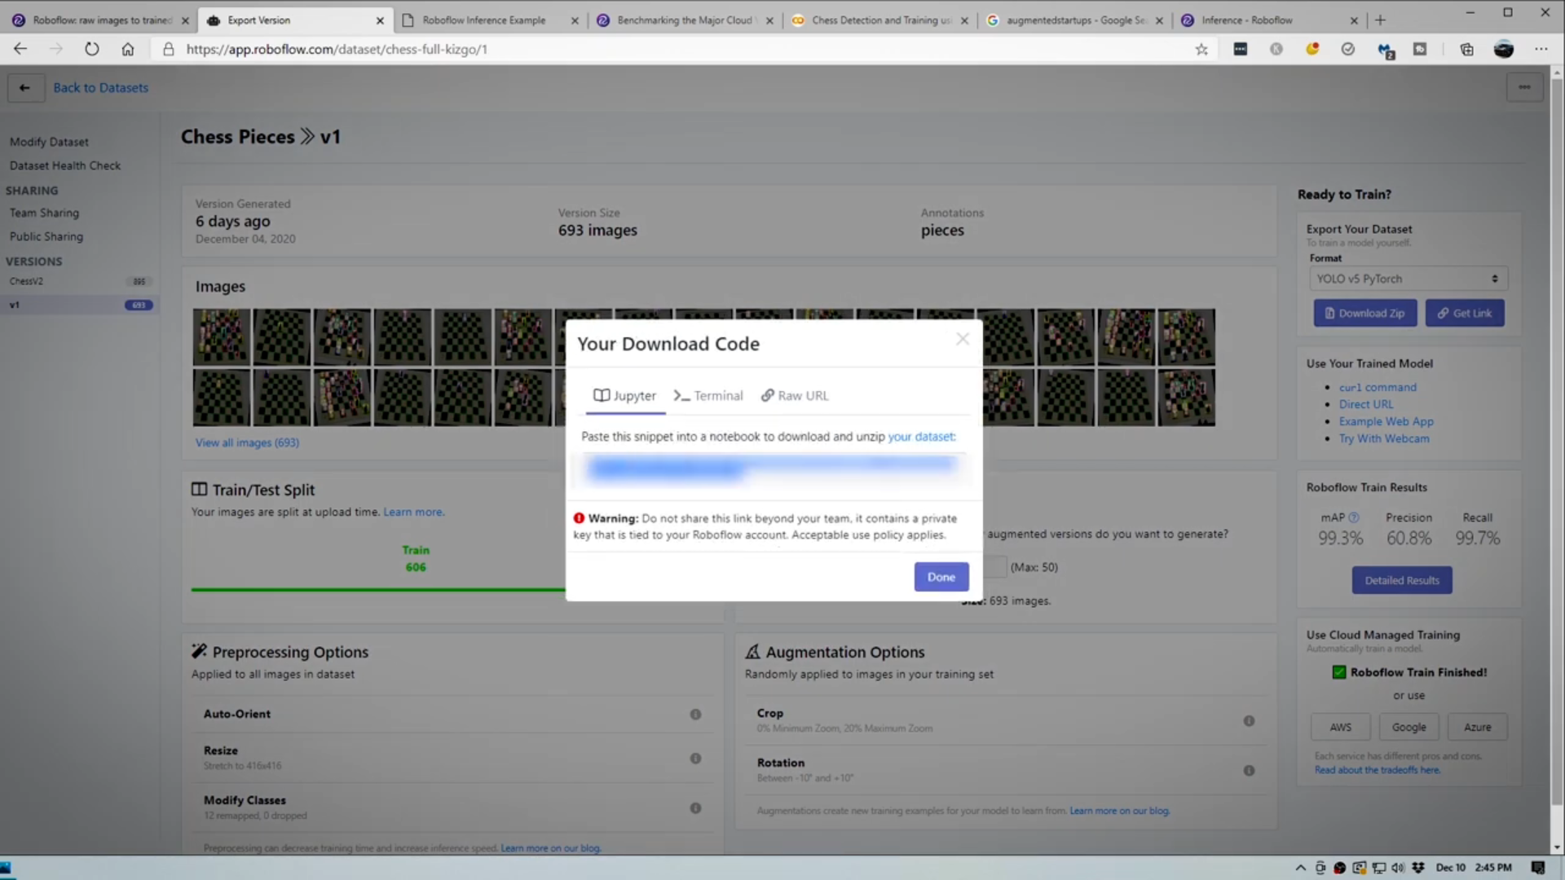Toggle the Roboflow Train Finished checkbox

coord(1338,672)
